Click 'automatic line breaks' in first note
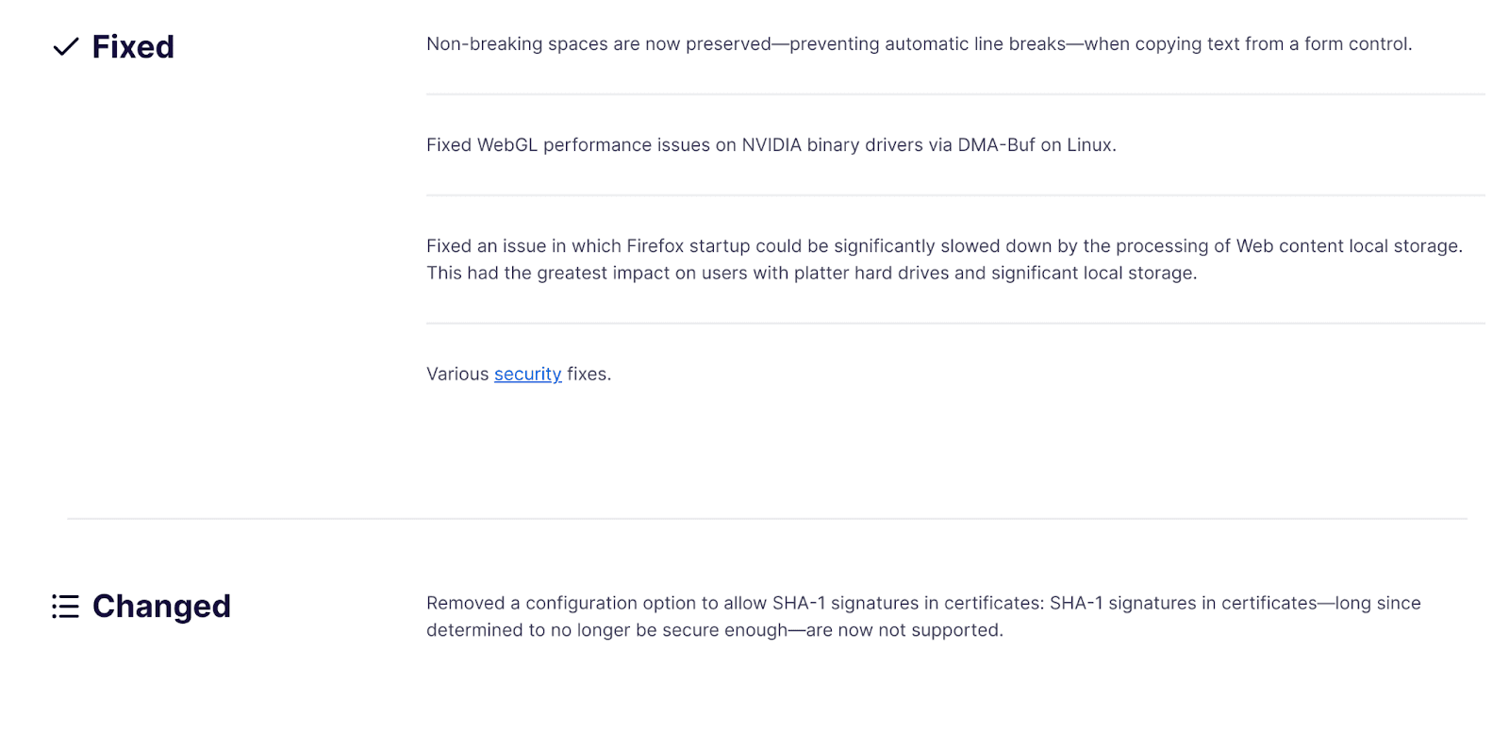The image size is (1509, 750). click(975, 44)
